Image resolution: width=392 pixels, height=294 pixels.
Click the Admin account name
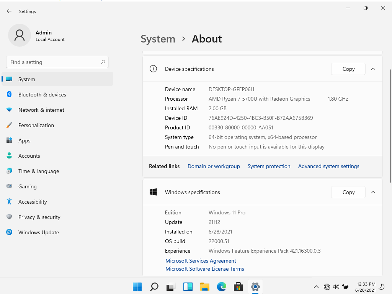[x=44, y=33]
